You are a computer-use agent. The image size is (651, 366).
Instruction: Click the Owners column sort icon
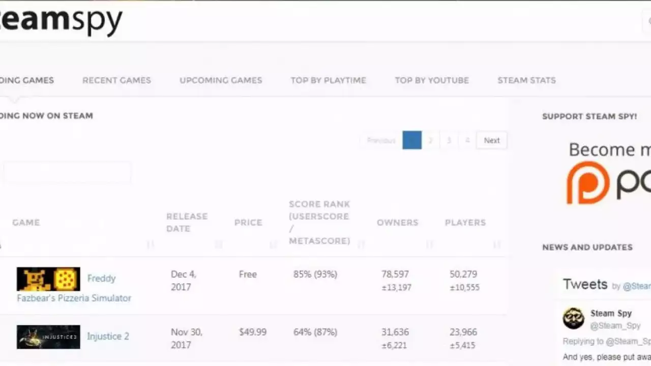pos(430,245)
